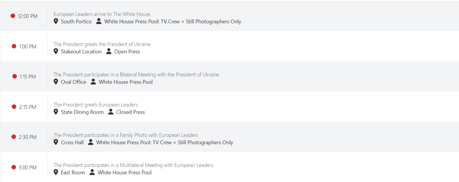Screen dimensions: 459x182
Task: Click the red dot next to 1:15 PM
Action: pyautogui.click(x=14, y=76)
